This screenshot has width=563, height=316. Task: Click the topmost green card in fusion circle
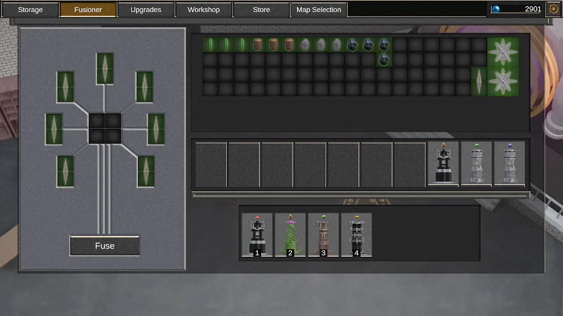click(x=105, y=67)
